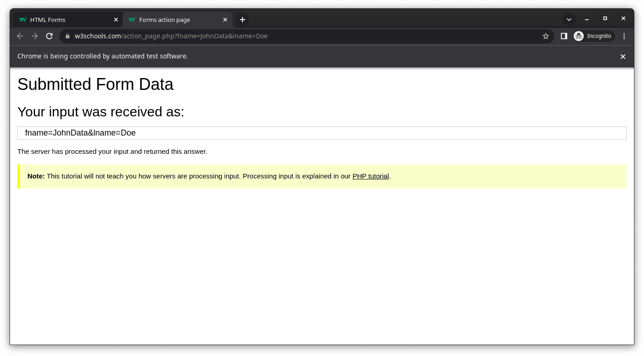Maximize the Chrome window
This screenshot has width=644, height=356.
[x=605, y=19]
